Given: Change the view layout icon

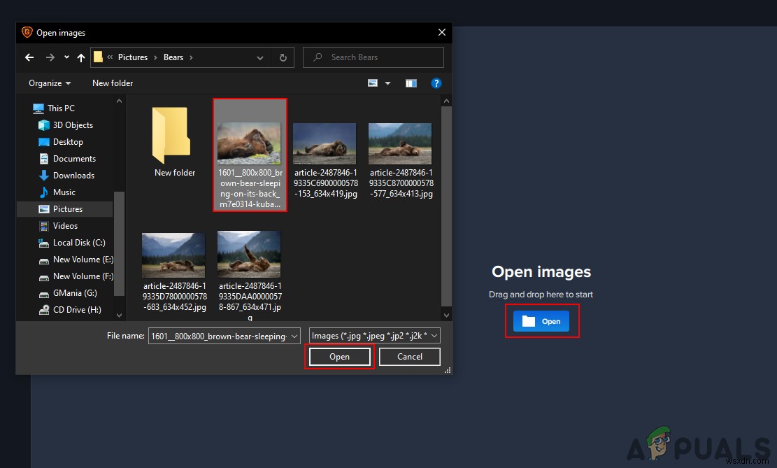Looking at the screenshot, I should coord(373,83).
